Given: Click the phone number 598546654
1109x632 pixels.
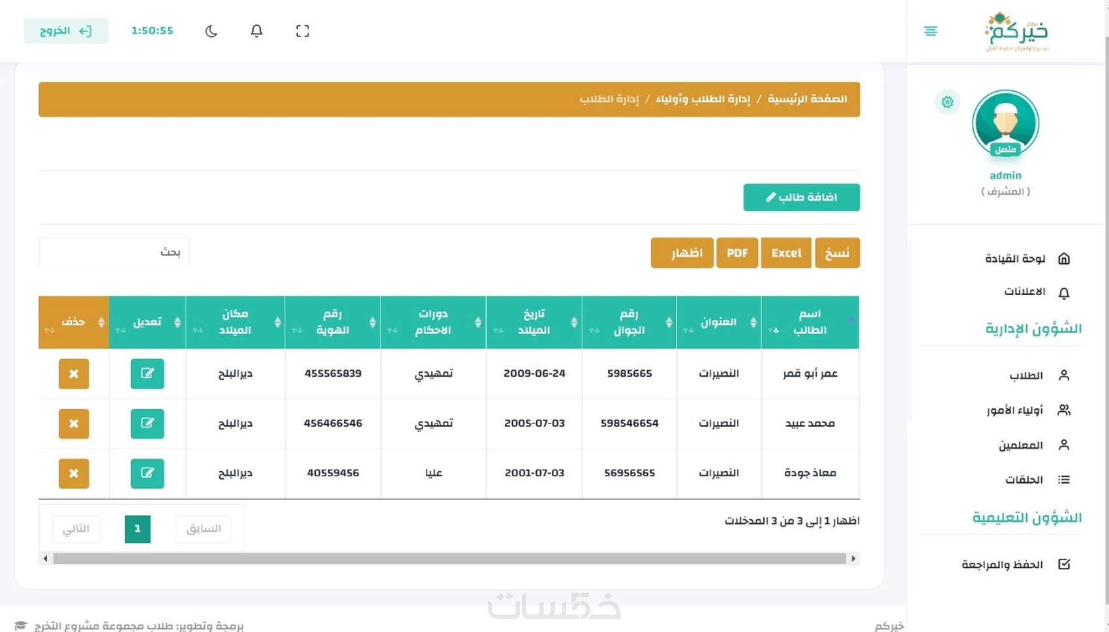Looking at the screenshot, I should (x=630, y=424).
